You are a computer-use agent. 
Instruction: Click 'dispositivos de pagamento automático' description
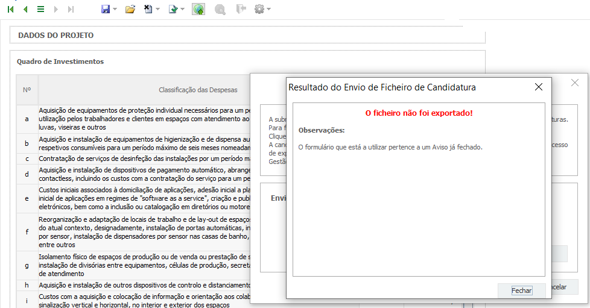pyautogui.click(x=144, y=174)
